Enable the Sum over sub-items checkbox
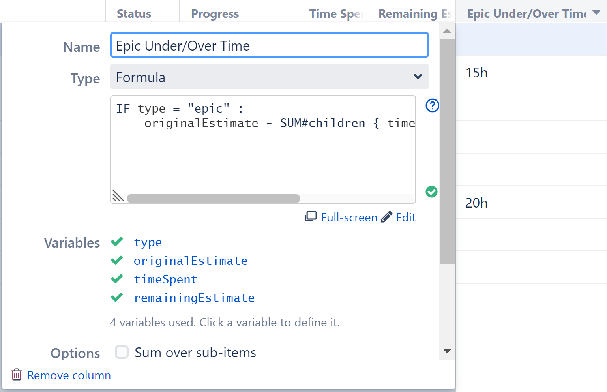This screenshot has width=607, height=392. coord(122,352)
